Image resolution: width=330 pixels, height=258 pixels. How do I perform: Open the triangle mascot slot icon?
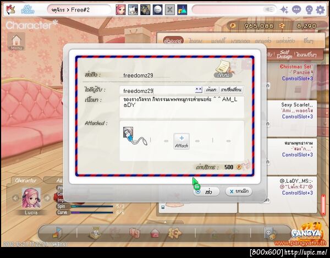pos(182,10)
